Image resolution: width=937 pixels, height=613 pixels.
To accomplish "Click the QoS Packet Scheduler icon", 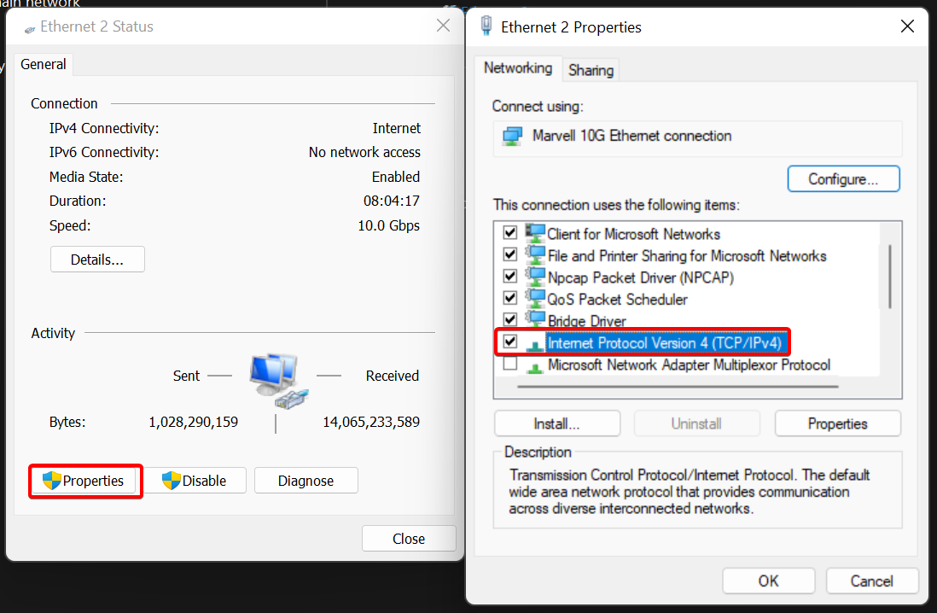I will tap(535, 299).
